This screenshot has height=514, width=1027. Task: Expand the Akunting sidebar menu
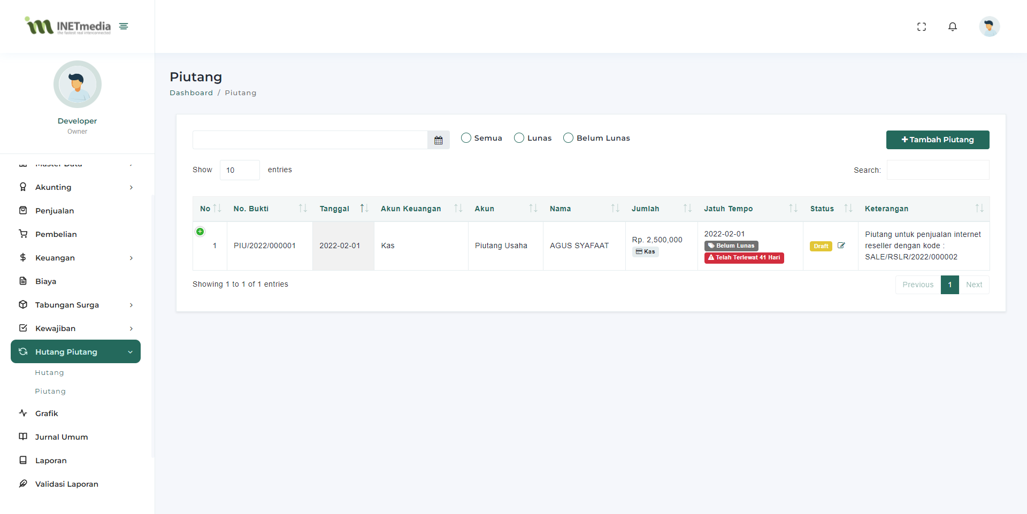pos(75,187)
